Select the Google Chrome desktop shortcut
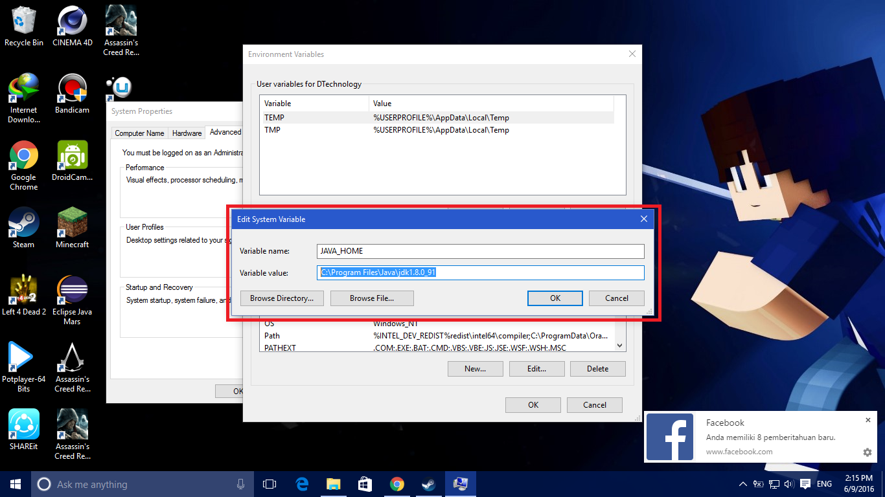The width and height of the screenshot is (885, 497). pyautogui.click(x=24, y=166)
